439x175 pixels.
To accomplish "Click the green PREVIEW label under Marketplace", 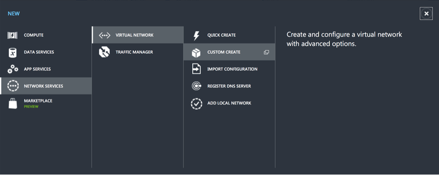I will tap(31, 106).
